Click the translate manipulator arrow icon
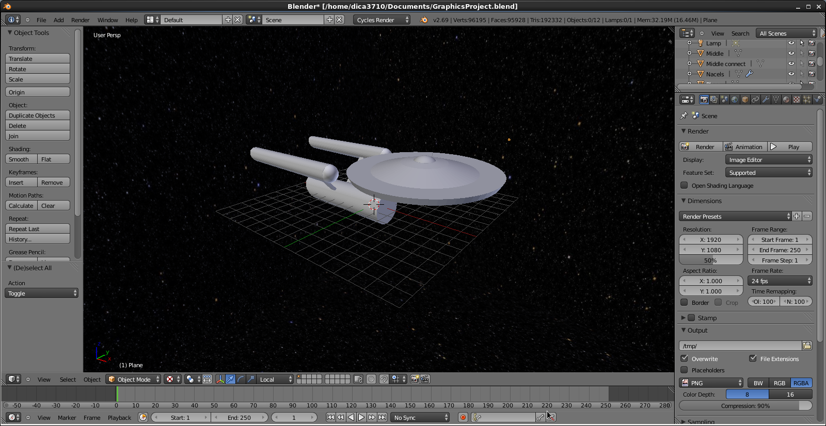Viewport: 826px width, 426px height. pyautogui.click(x=230, y=379)
